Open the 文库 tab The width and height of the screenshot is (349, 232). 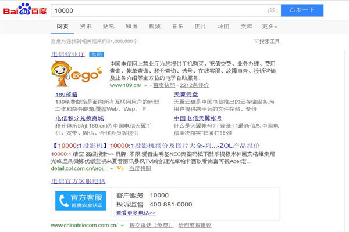point(246,27)
